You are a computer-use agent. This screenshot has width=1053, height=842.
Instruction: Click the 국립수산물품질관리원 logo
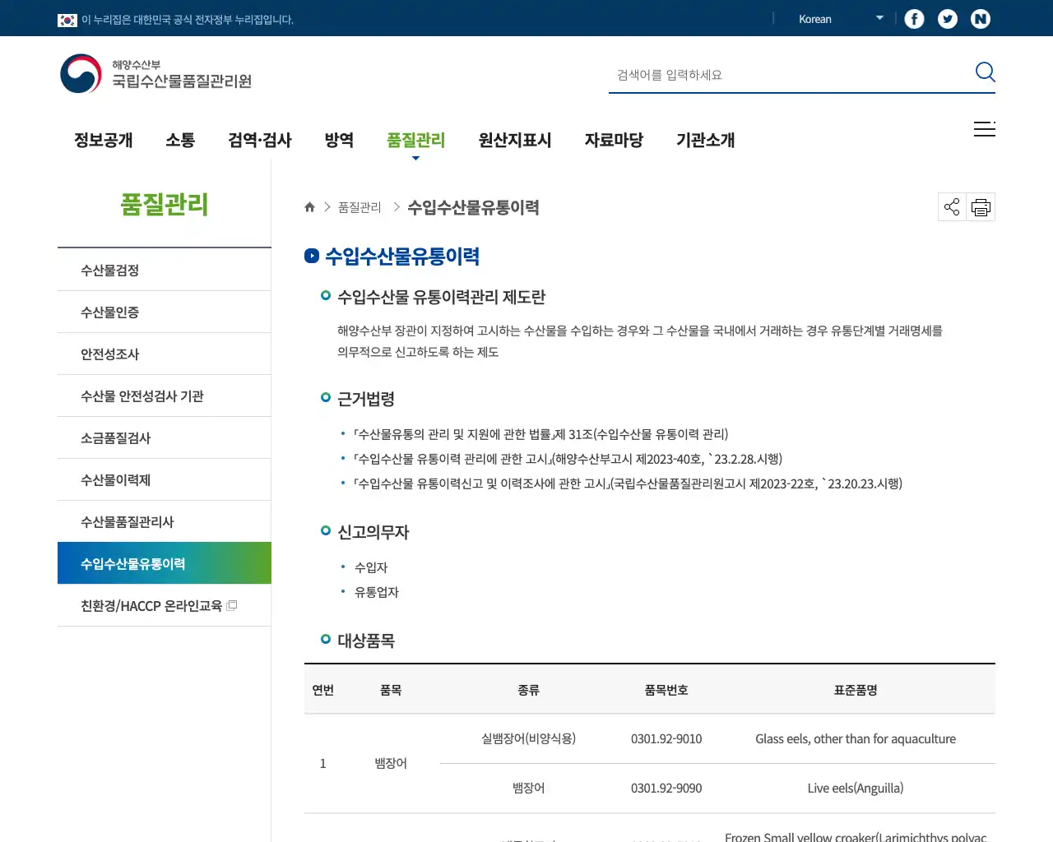coord(156,74)
